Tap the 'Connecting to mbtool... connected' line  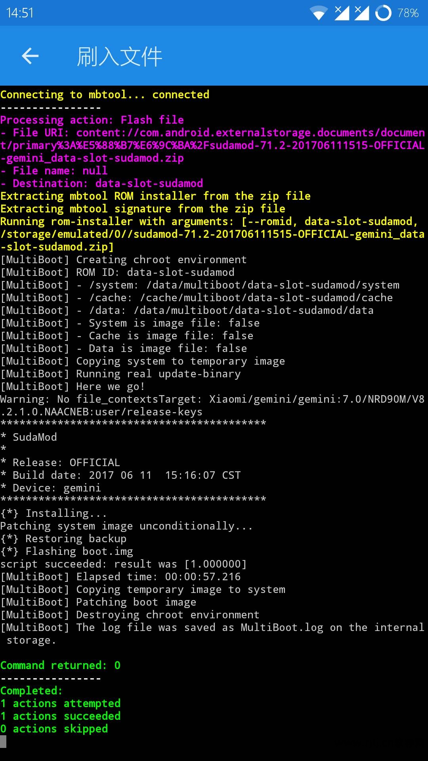[x=105, y=95]
